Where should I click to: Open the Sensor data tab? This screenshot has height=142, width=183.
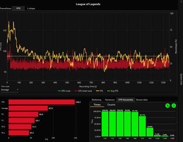pos(142,100)
